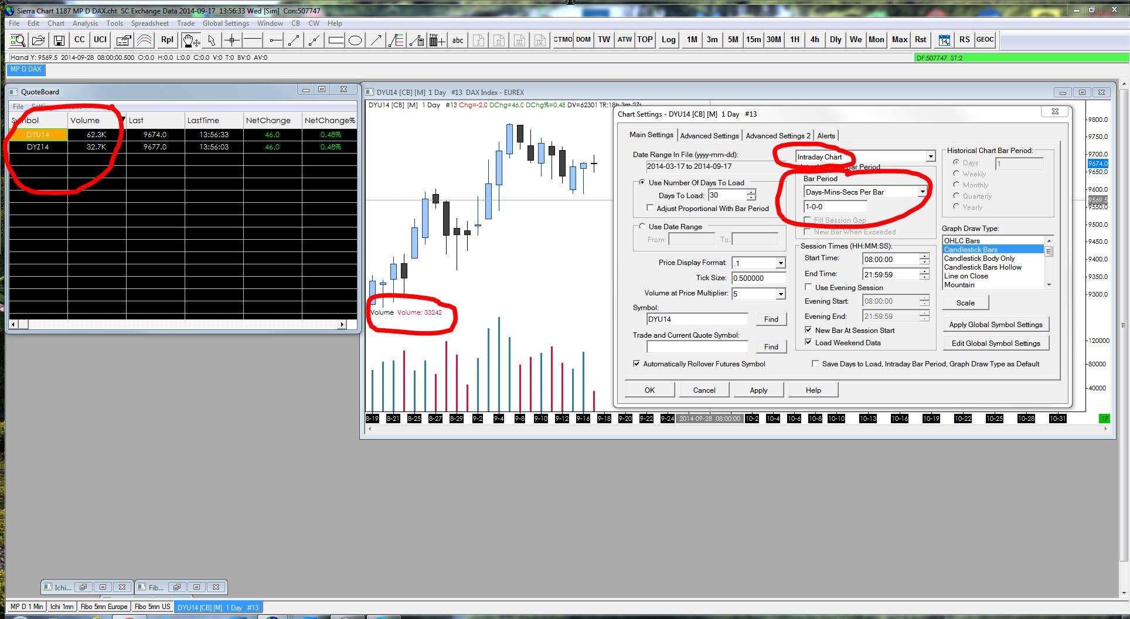1130x619 pixels.
Task: Select the horizontal line drawing tool
Action: [253, 40]
